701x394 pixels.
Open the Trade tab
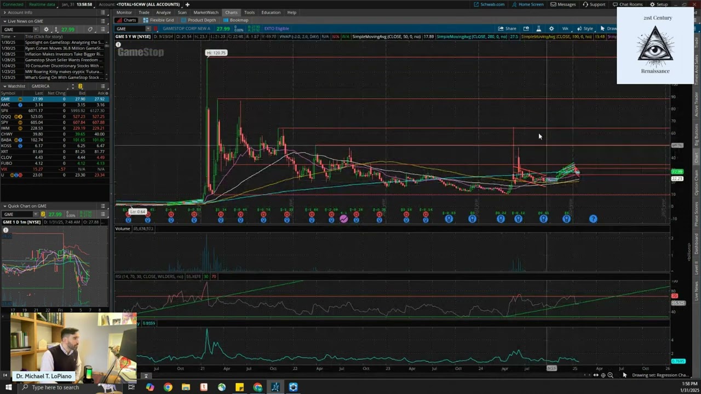pos(144,12)
